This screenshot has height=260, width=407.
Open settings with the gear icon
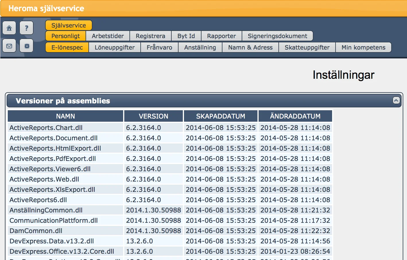[26, 46]
